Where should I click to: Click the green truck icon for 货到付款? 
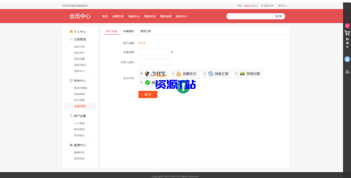pyautogui.click(x=242, y=73)
